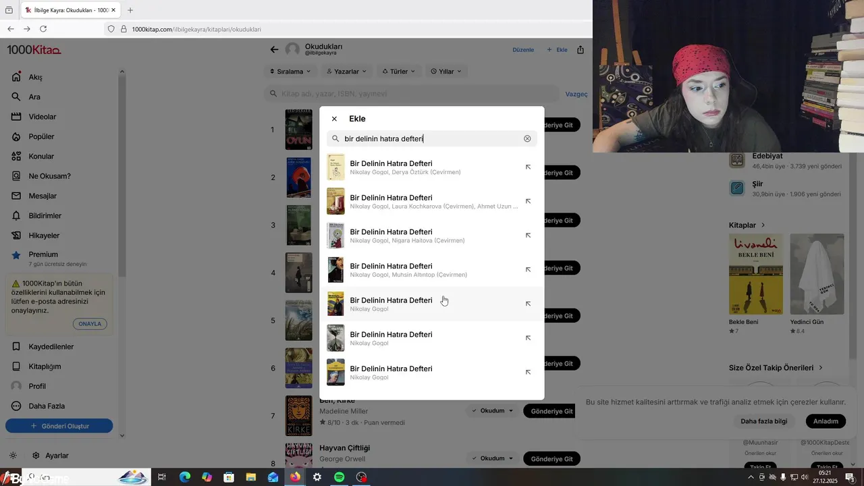Select the result translated by Muhsin Altıntop

[x=432, y=270]
